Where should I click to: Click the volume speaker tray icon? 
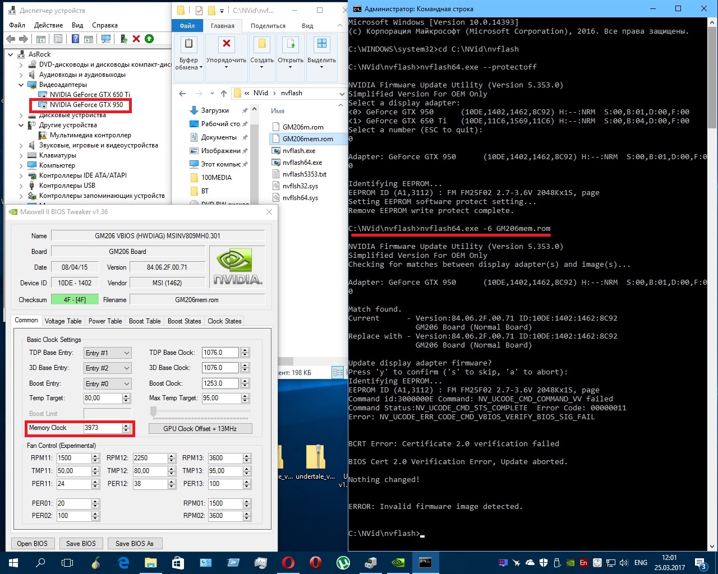[x=624, y=563]
